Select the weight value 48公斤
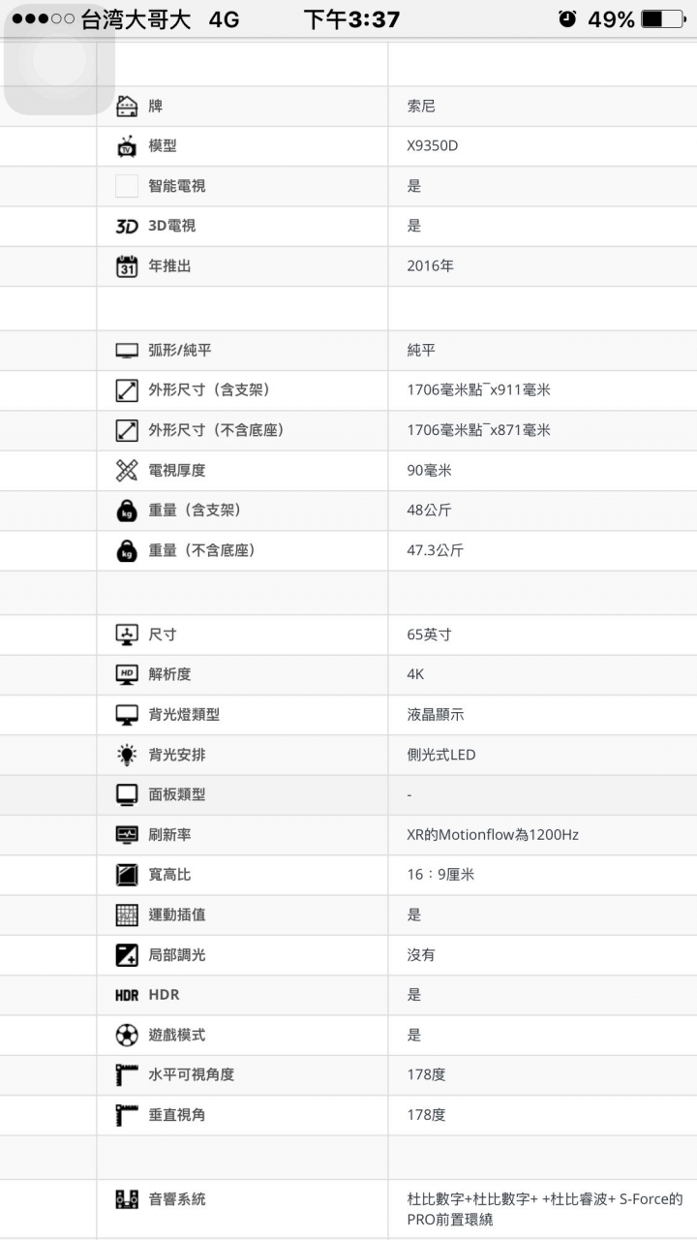This screenshot has height=1240, width=697. pyautogui.click(x=429, y=511)
